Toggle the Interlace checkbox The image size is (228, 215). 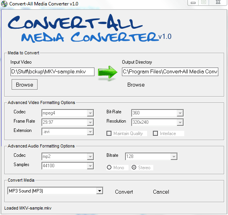[155, 134]
